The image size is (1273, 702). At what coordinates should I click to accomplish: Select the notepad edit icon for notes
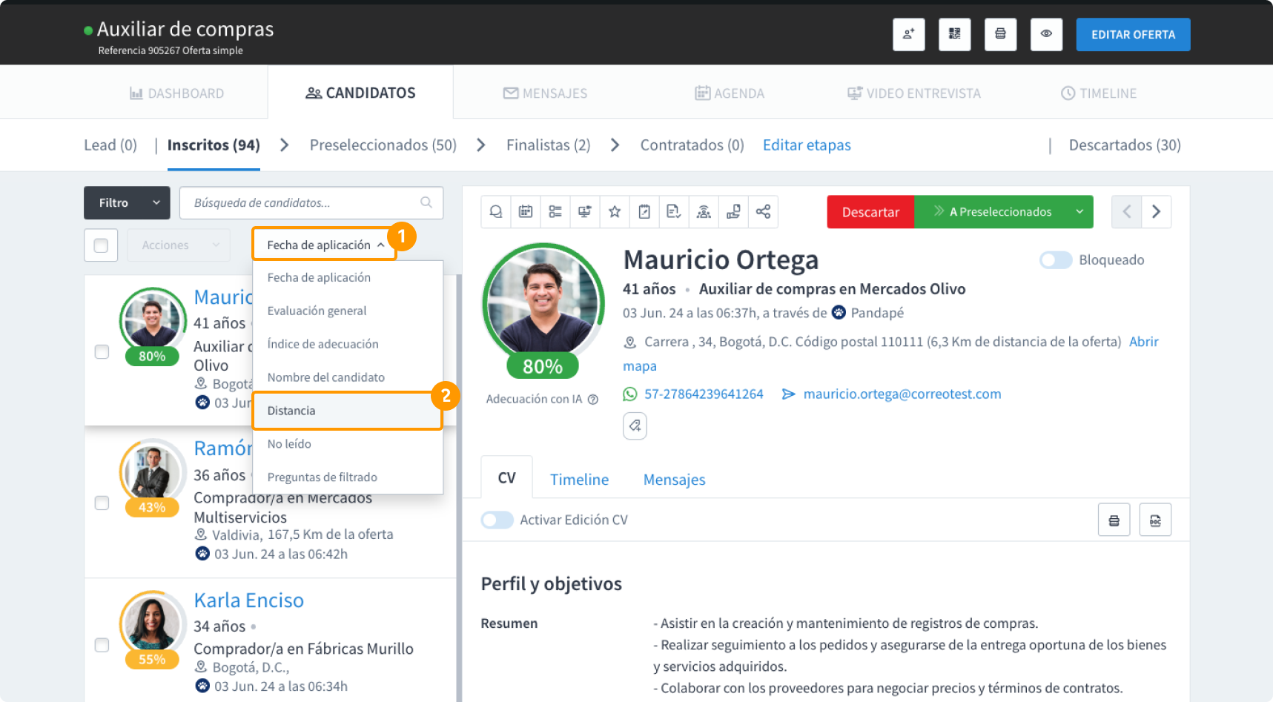[x=644, y=212]
